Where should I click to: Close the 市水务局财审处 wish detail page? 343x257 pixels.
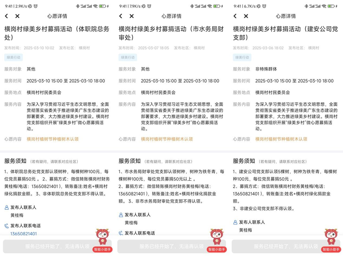(x=132, y=16)
